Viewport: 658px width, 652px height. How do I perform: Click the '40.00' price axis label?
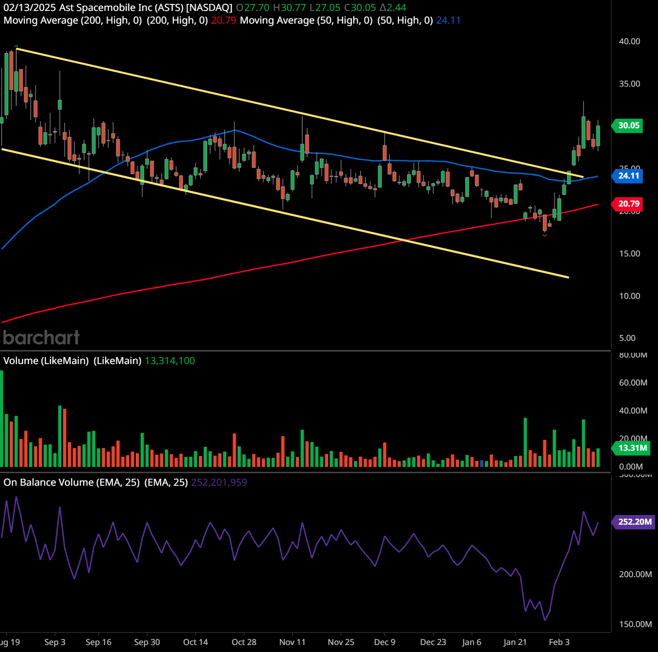pyautogui.click(x=630, y=41)
